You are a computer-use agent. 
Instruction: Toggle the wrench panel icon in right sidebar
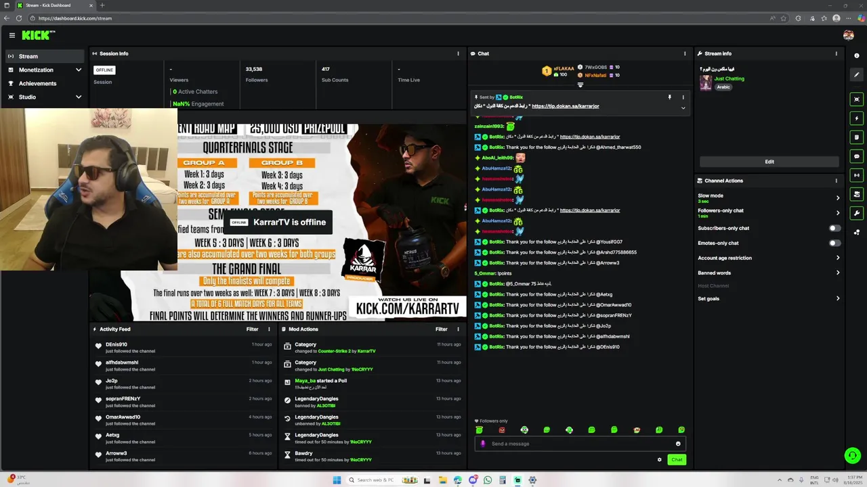point(857,213)
